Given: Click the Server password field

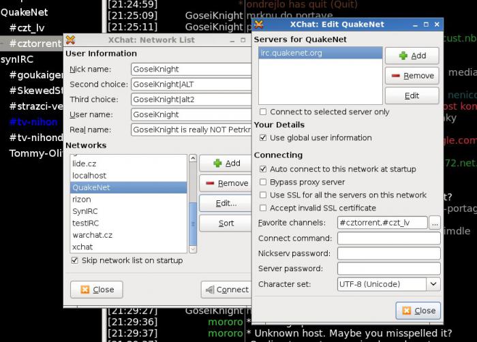Looking at the screenshot, I should click(389, 268).
